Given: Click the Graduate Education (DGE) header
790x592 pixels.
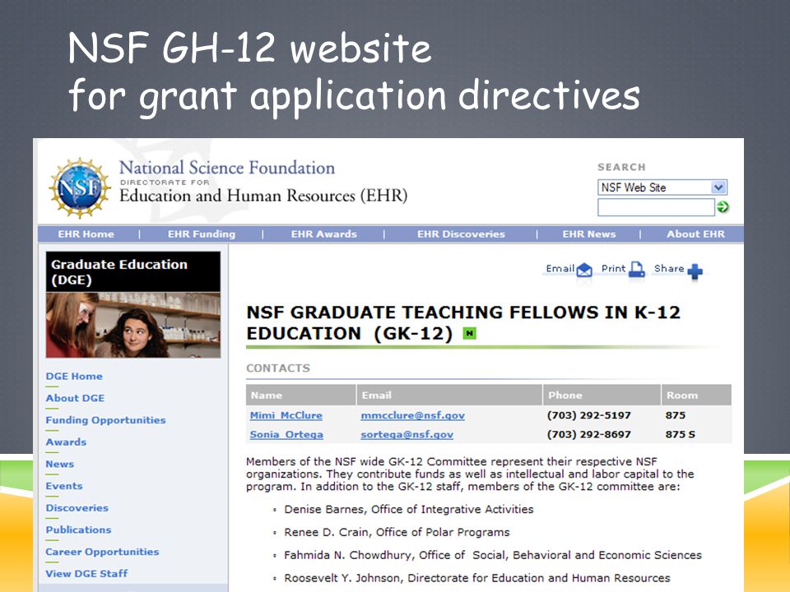Looking at the screenshot, I should [x=133, y=272].
